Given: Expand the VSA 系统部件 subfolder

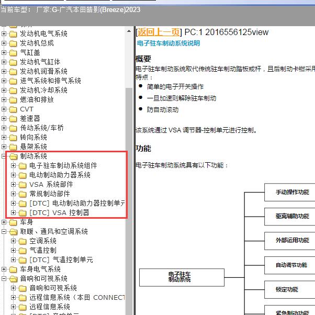Looking at the screenshot, I should coord(13,184).
